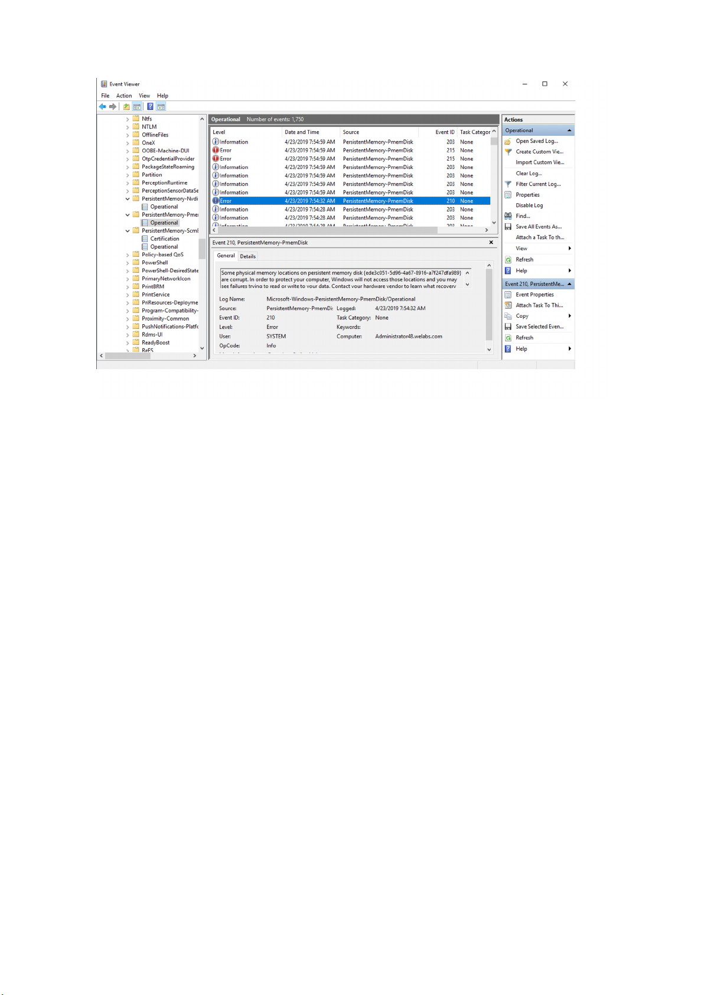The width and height of the screenshot is (704, 995).
Task: Click the Save All Events As disk icon
Action: [x=508, y=227]
